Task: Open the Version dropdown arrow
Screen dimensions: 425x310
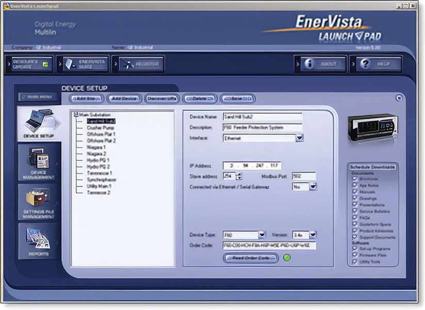Action: click(x=313, y=234)
